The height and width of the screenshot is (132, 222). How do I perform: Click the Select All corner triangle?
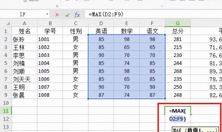pyautogui.click(x=8, y=23)
